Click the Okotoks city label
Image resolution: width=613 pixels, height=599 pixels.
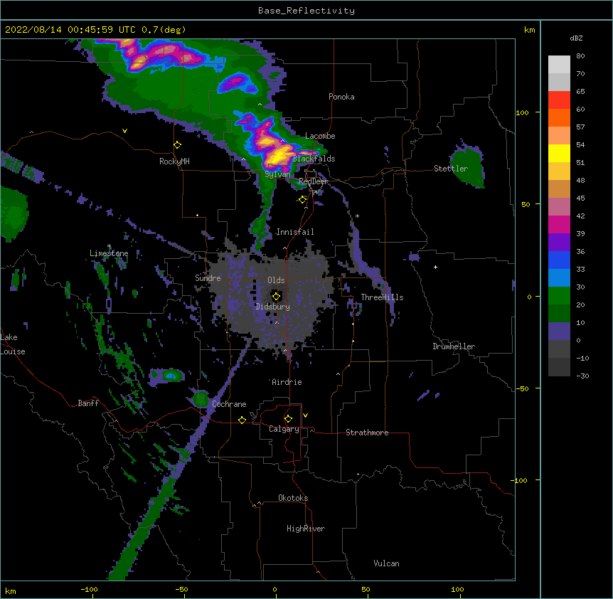point(293,498)
